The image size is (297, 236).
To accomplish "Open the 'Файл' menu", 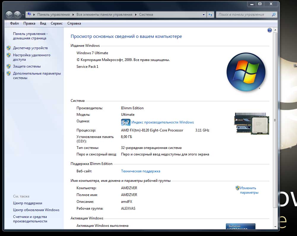I will click(14, 23).
